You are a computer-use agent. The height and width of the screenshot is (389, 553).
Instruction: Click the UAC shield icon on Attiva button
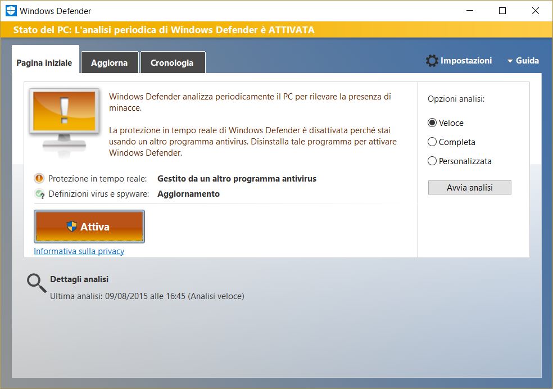point(71,227)
